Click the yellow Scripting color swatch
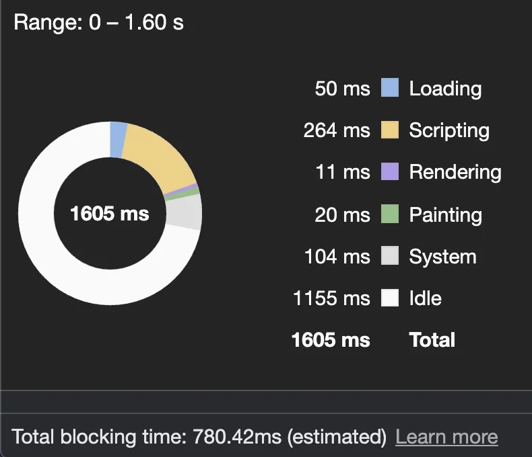Image resolution: width=532 pixels, height=457 pixels. 390,130
